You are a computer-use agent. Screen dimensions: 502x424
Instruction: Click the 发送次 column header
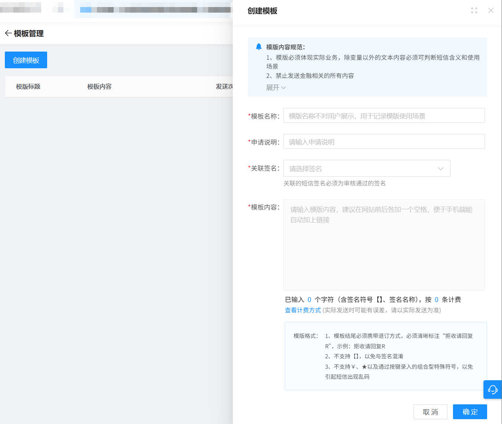[224, 86]
